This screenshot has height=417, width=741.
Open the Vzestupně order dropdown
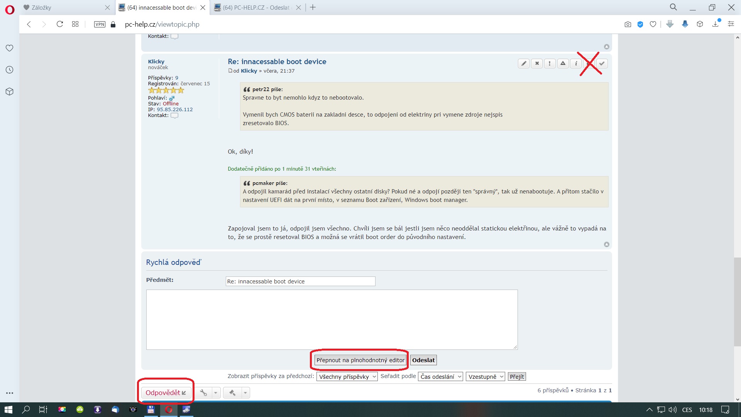pyautogui.click(x=485, y=377)
